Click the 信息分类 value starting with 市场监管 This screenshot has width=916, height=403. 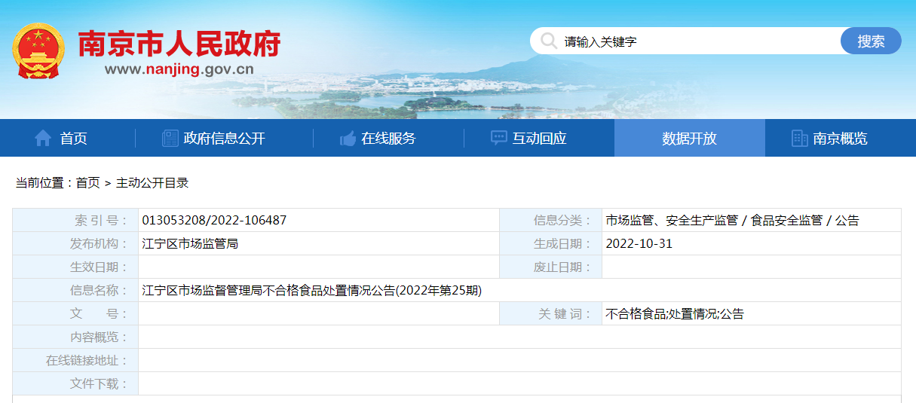pyautogui.click(x=732, y=221)
